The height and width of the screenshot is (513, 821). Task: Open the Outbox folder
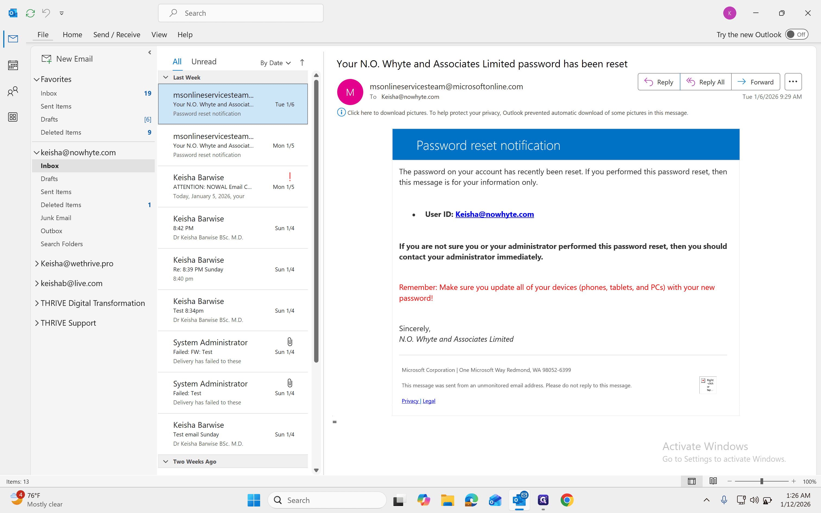pyautogui.click(x=94, y=231)
